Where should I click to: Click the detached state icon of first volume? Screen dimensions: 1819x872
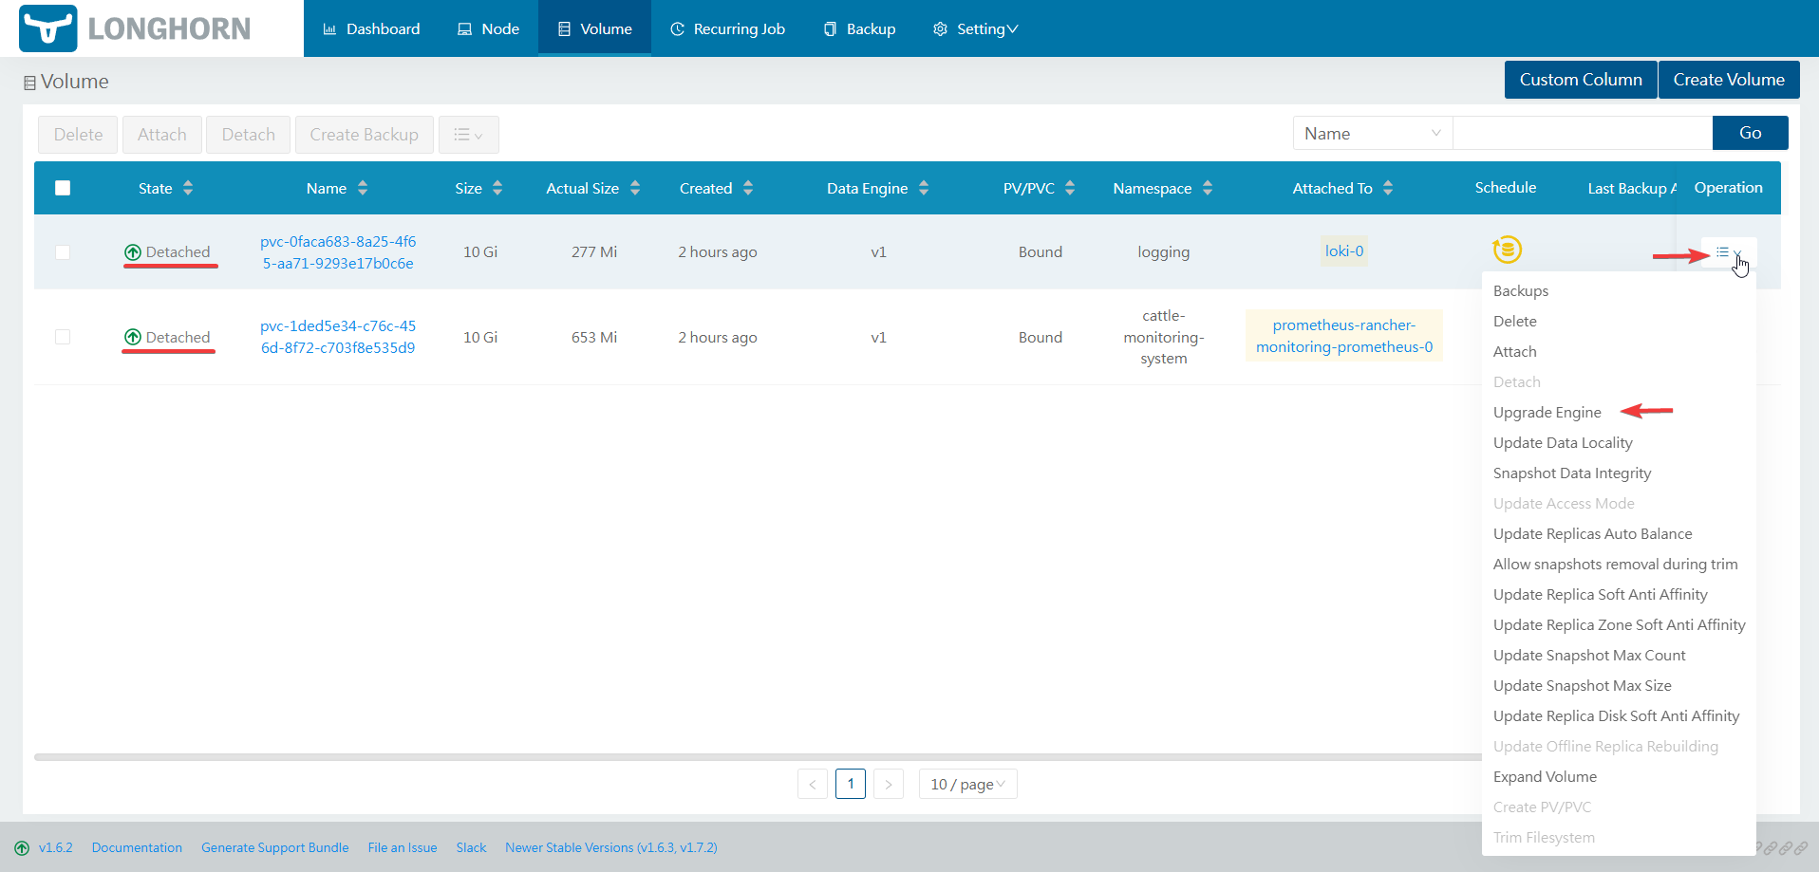tap(133, 252)
